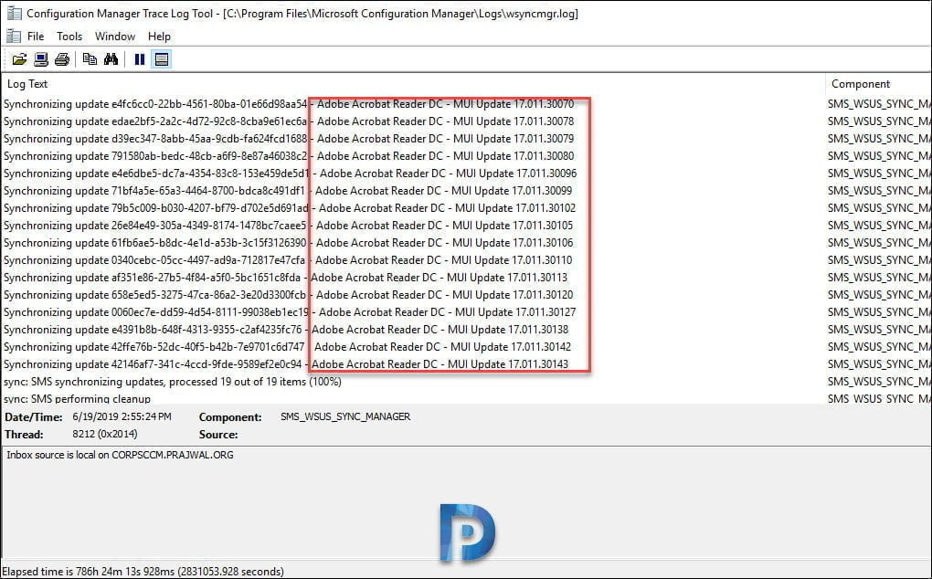Click the 'Inbox source is local' message text
The width and height of the screenshot is (932, 579).
(x=120, y=455)
